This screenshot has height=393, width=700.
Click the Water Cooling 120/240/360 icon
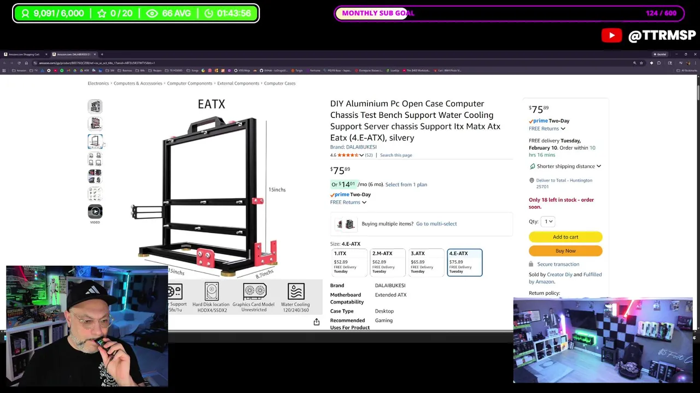(x=296, y=291)
